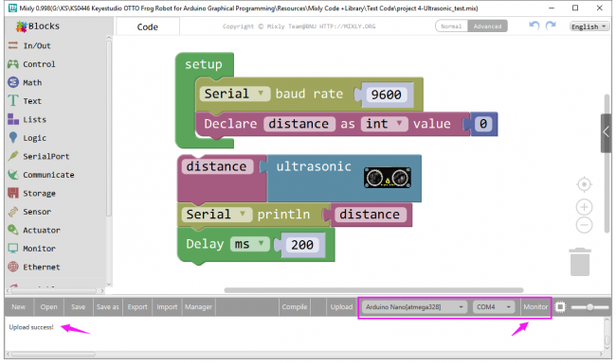Click the New button
616x363 pixels.
[18, 307]
